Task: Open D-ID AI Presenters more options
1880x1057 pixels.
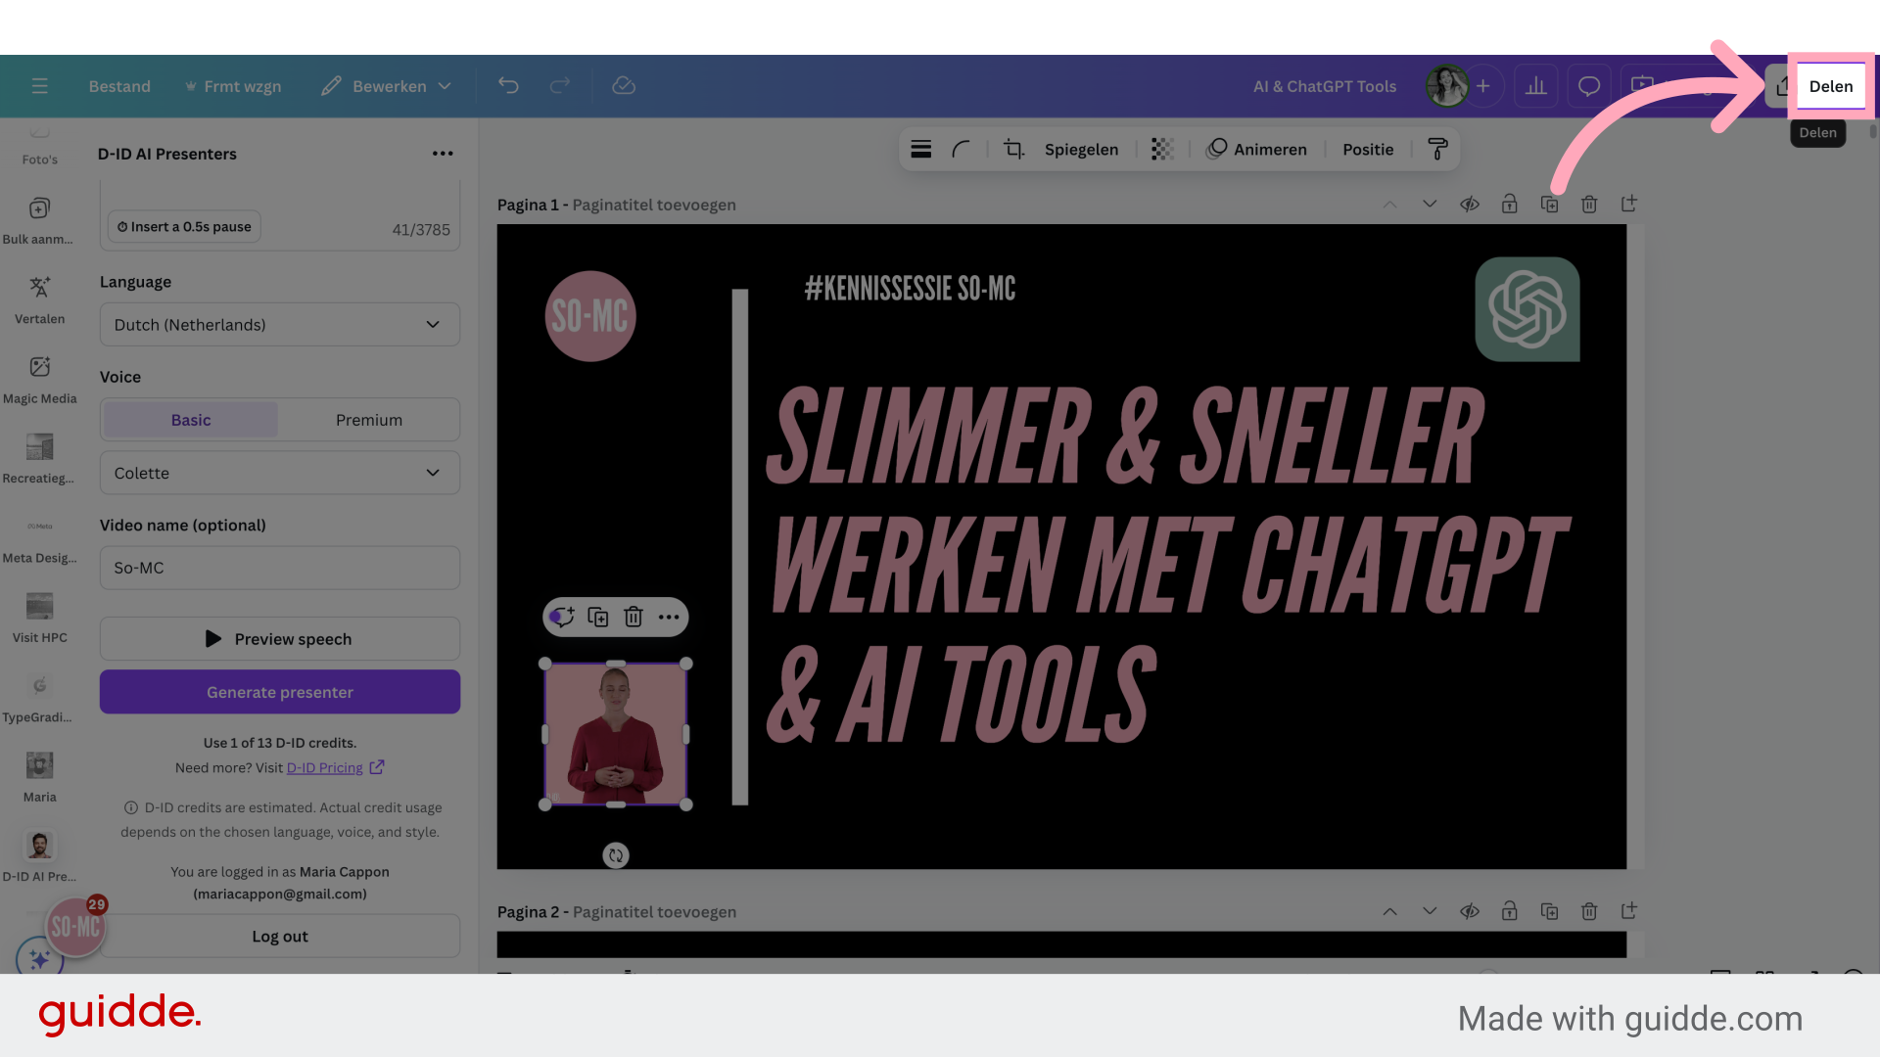Action: (x=443, y=154)
